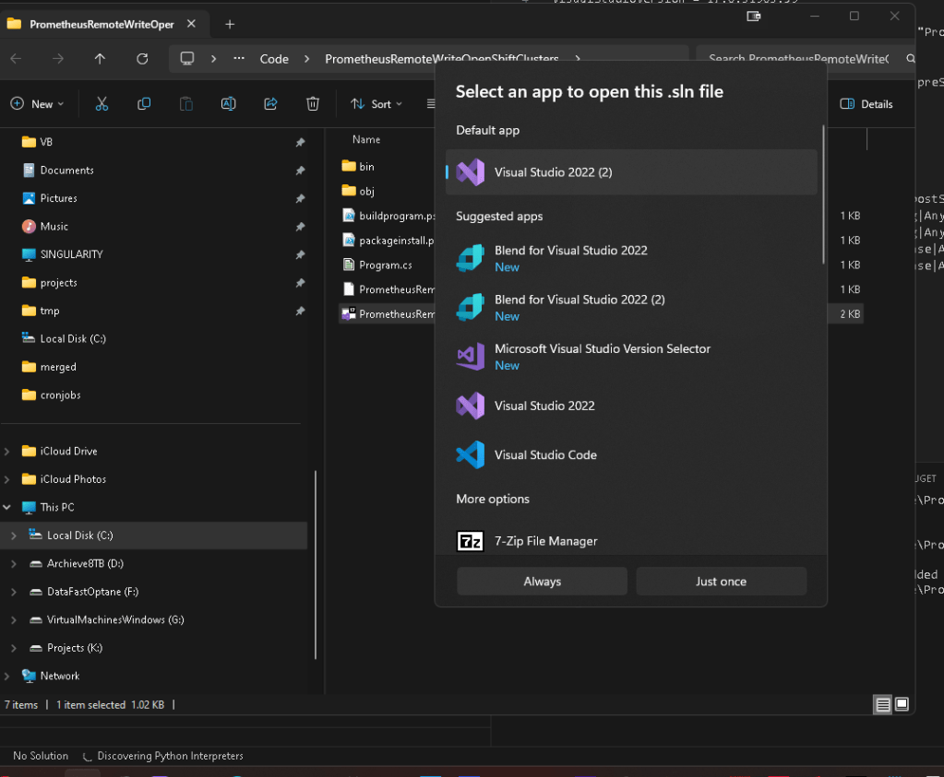Expand iCloud Photos tree node
This screenshot has height=777, width=944.
[x=7, y=479]
